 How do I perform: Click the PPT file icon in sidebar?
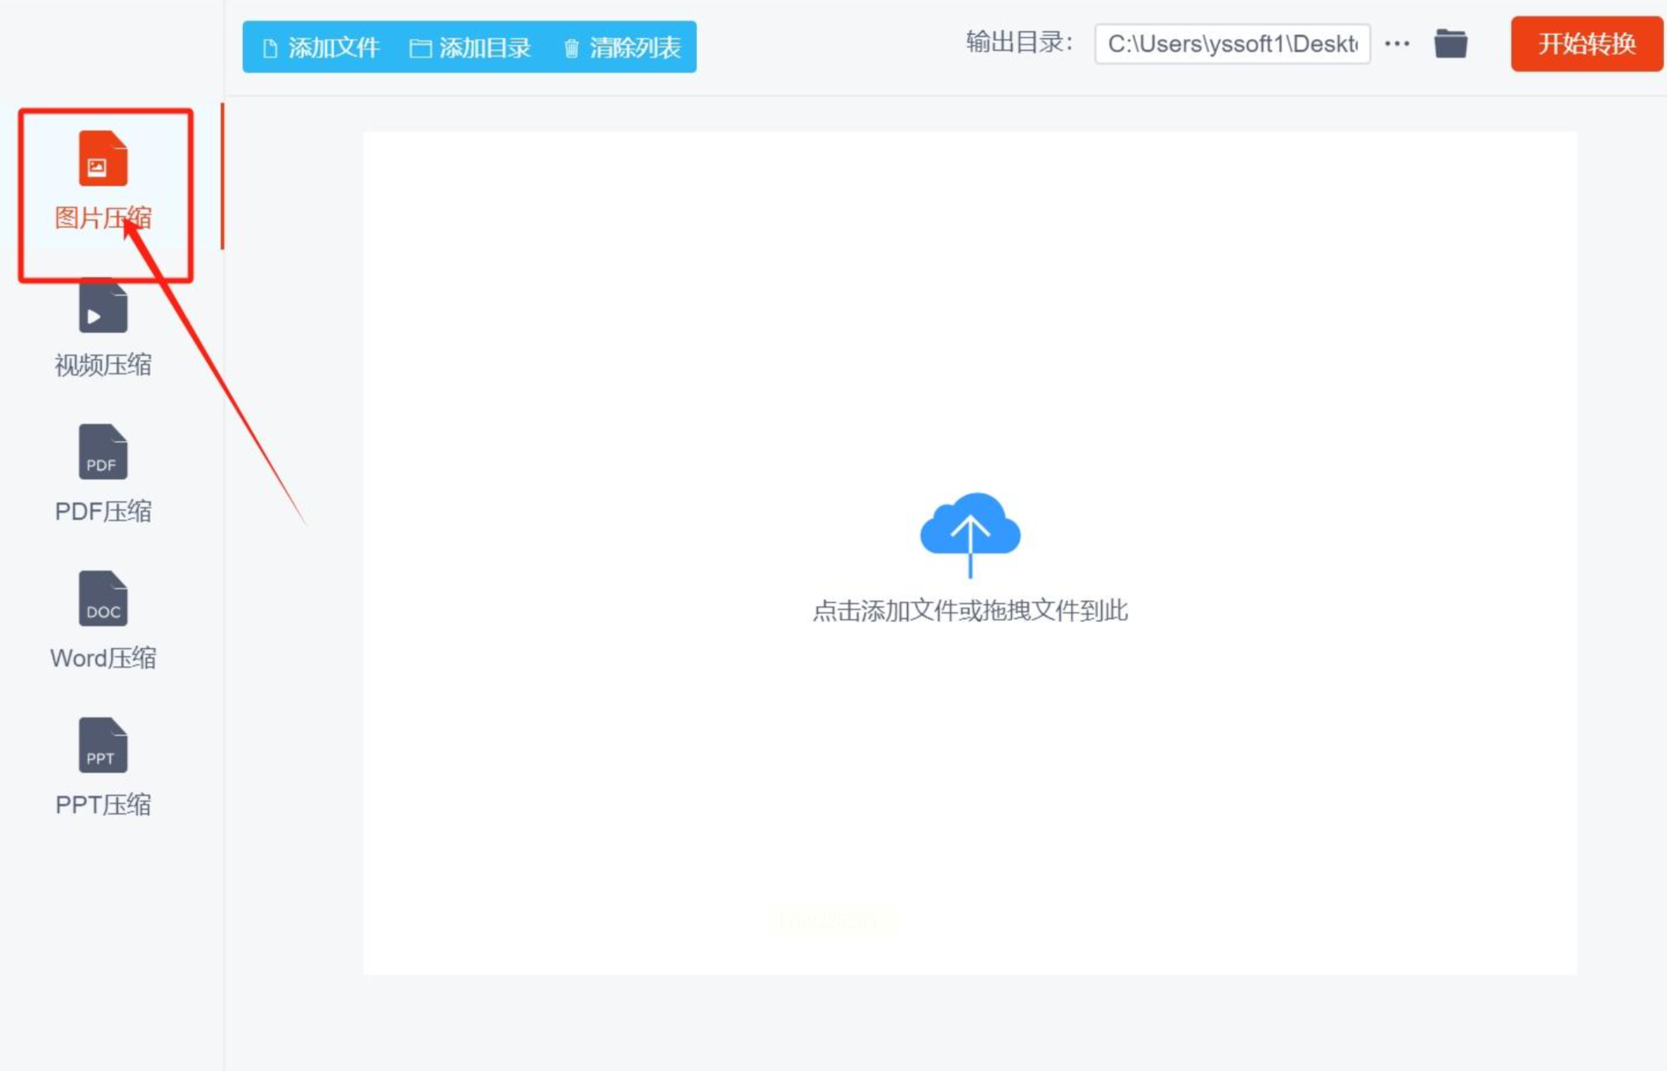point(102,745)
